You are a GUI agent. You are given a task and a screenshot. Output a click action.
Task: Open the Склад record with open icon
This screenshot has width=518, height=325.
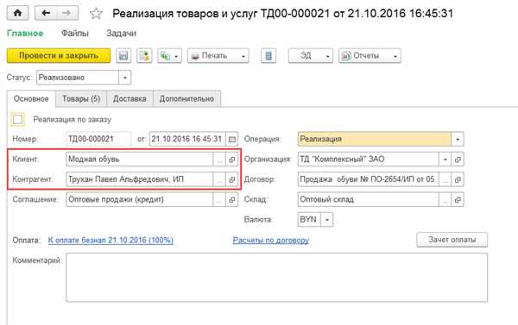458,200
